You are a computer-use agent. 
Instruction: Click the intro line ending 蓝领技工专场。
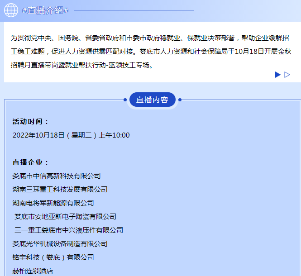pos(82,65)
